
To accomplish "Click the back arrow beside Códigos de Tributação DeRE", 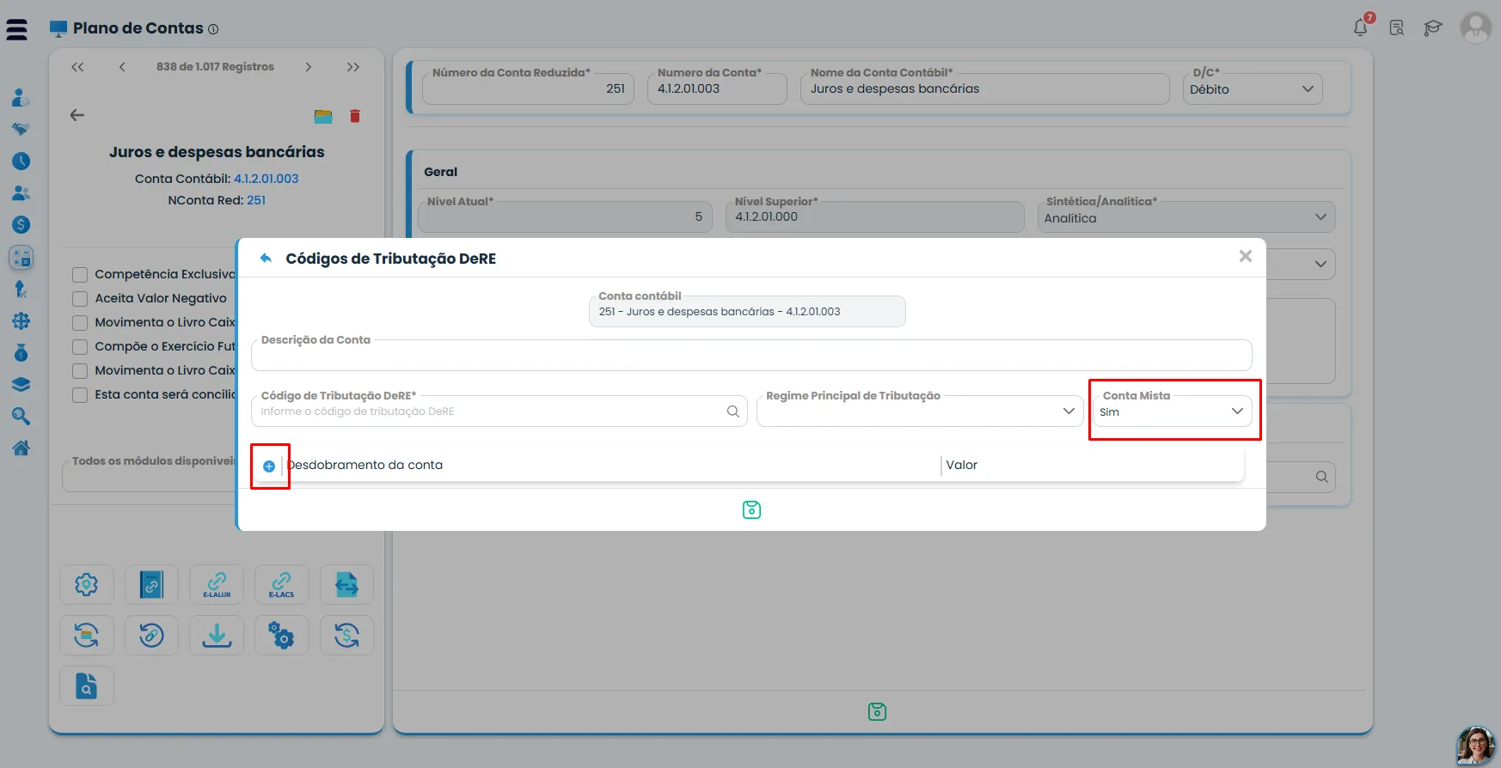I will pyautogui.click(x=266, y=258).
